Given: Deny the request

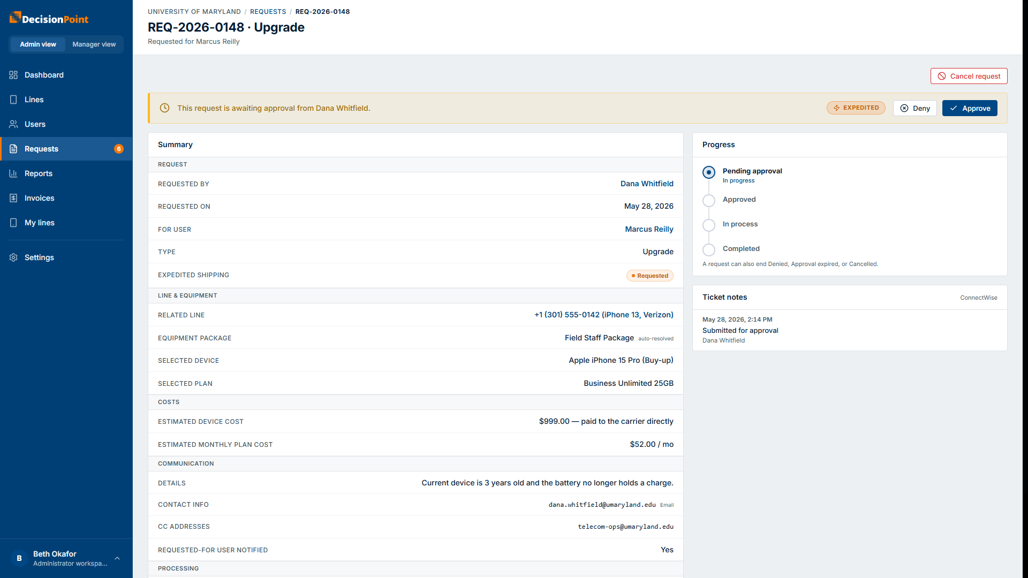Looking at the screenshot, I should [x=914, y=108].
